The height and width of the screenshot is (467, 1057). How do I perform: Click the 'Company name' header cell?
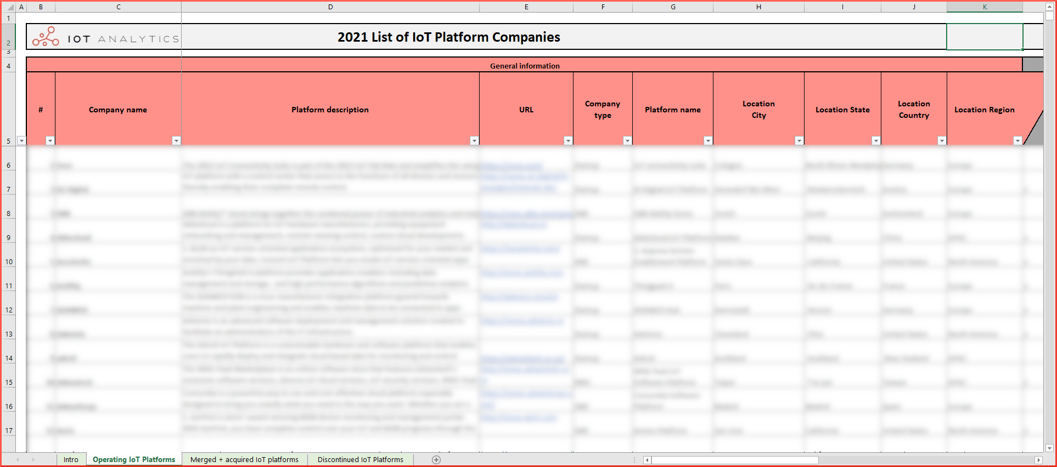pos(118,110)
